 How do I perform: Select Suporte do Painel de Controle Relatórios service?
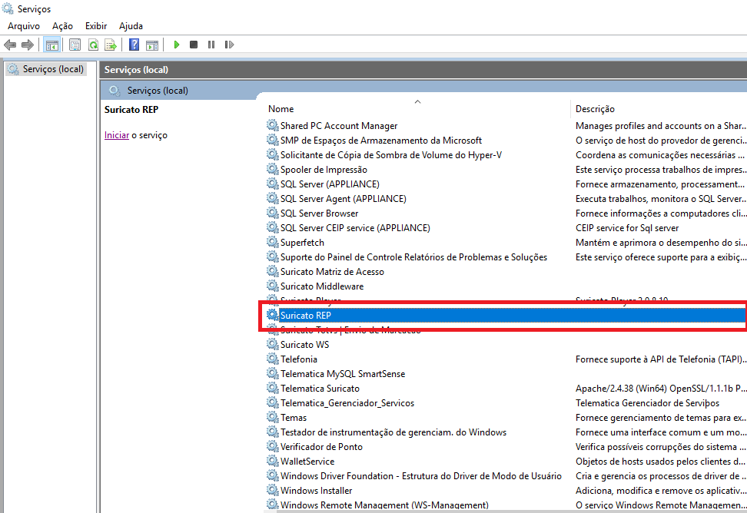[x=413, y=257]
